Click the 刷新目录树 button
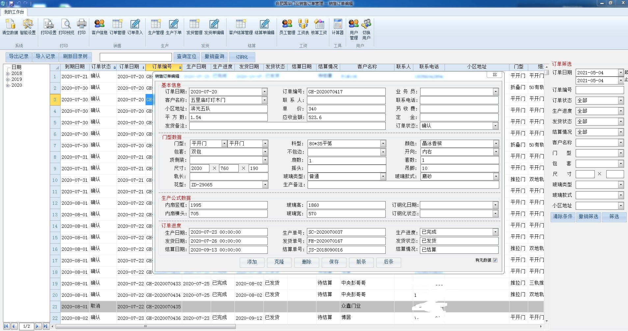628x331 pixels. coord(75,57)
